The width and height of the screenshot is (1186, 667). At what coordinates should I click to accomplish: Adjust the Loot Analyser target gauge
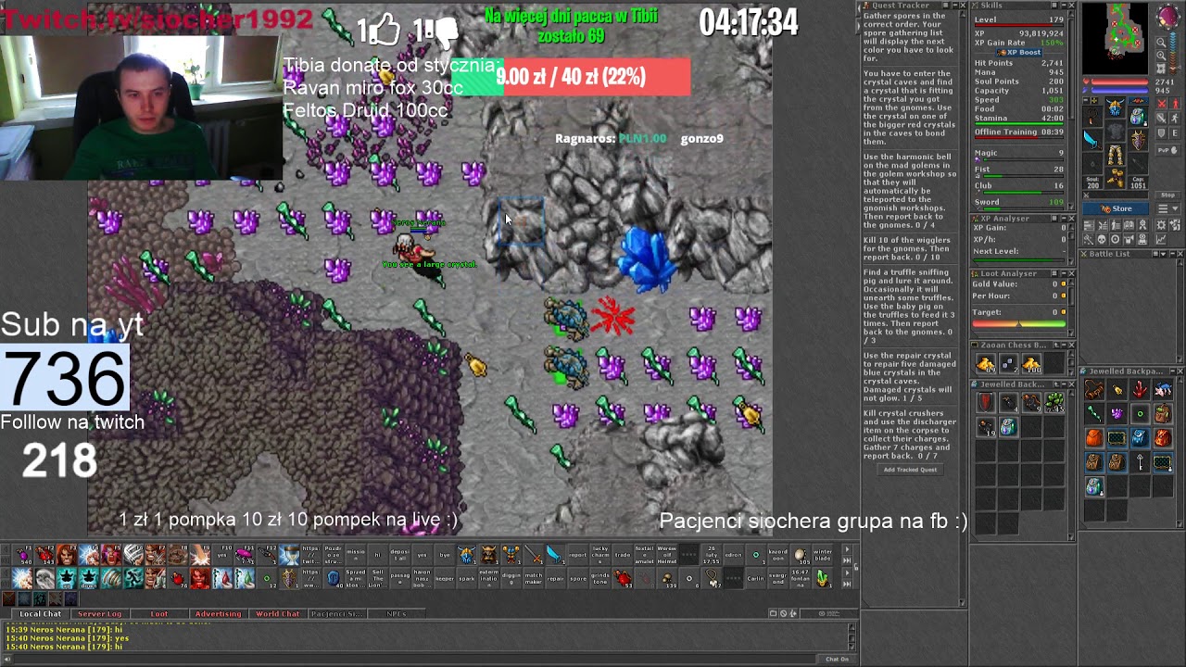pyautogui.click(x=1019, y=323)
